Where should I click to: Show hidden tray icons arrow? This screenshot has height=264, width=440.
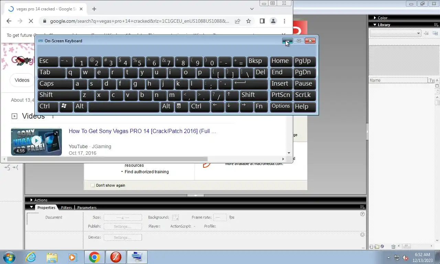pos(389,257)
